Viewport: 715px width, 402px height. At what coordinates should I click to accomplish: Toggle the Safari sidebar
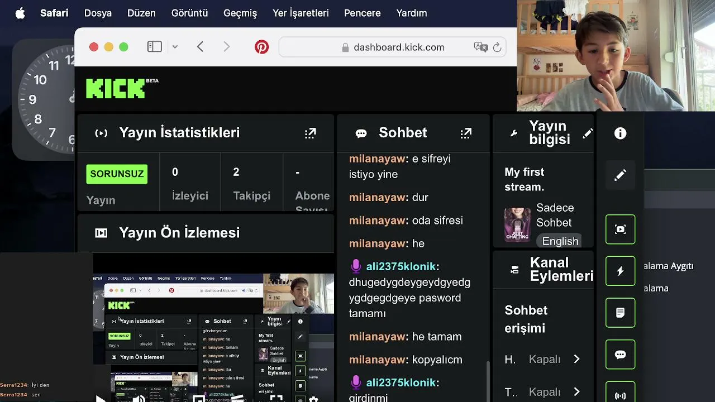click(x=155, y=47)
